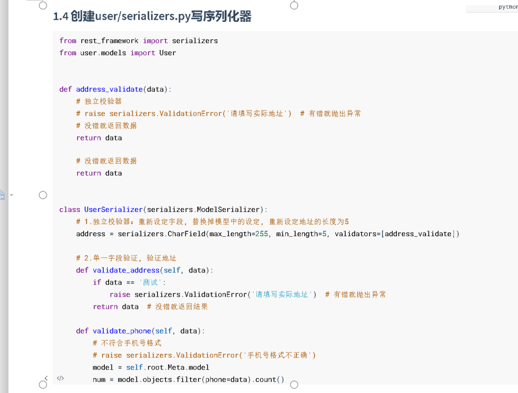Click the max_length=255 argument
Screen dimensions: 518x393
[x=239, y=234]
